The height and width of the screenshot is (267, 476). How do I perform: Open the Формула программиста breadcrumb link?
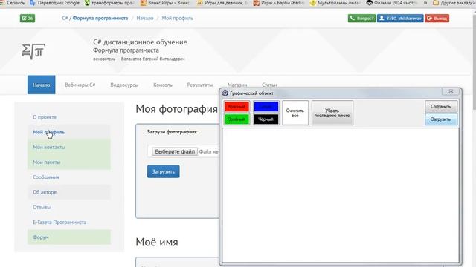click(100, 18)
